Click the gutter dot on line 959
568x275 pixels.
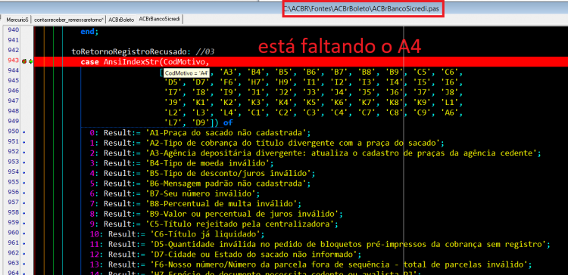(24, 223)
